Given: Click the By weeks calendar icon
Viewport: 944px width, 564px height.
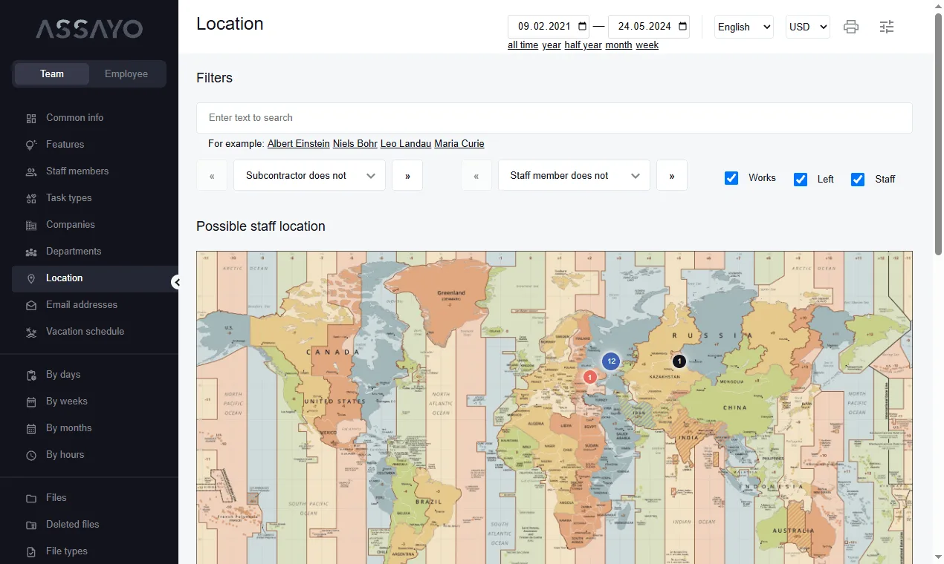Looking at the screenshot, I should click(31, 401).
